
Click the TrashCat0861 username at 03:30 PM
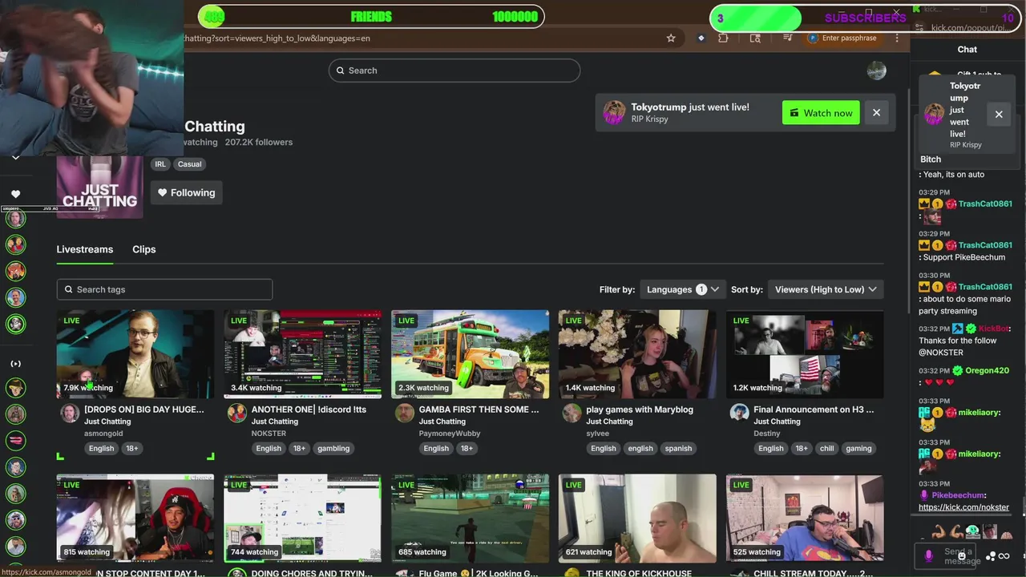[x=985, y=287]
